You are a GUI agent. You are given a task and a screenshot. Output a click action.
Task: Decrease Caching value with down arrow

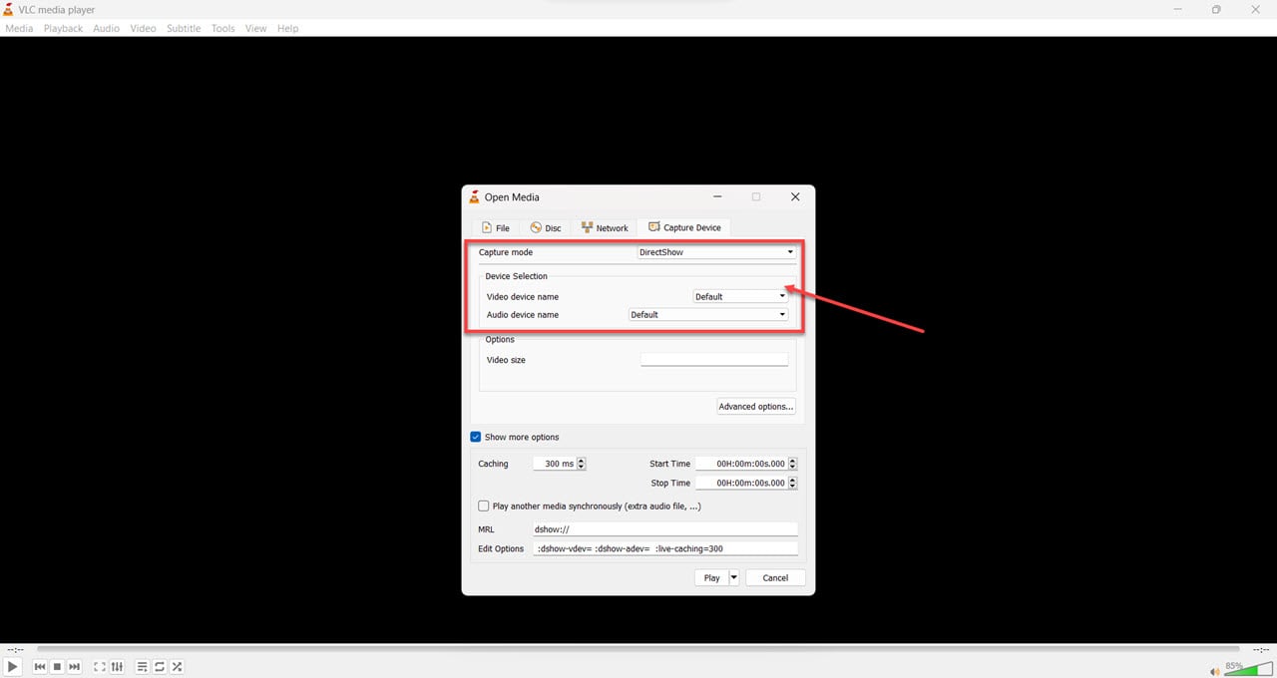click(x=582, y=467)
